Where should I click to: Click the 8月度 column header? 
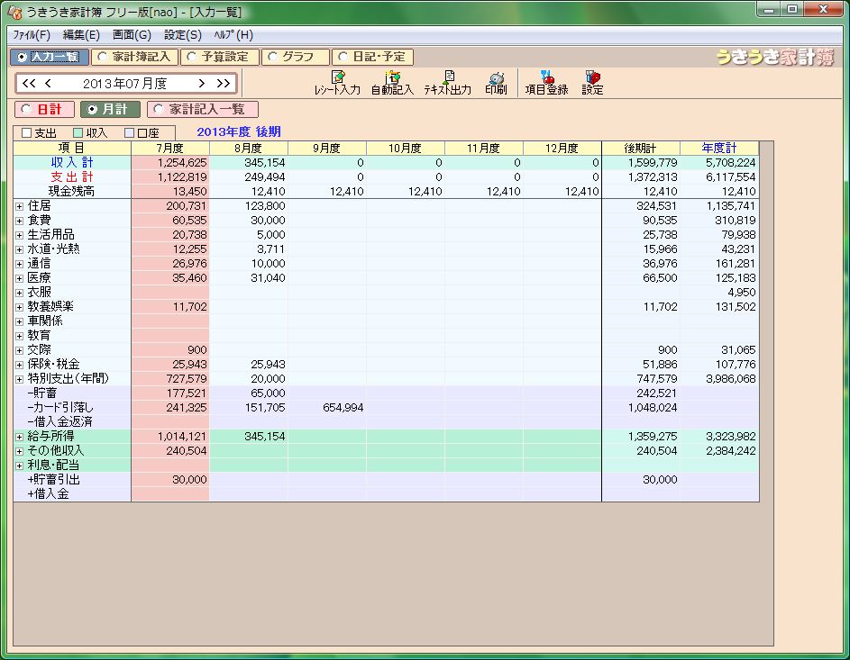[x=248, y=149]
